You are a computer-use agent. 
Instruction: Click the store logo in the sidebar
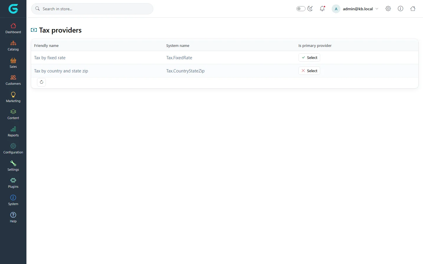(x=13, y=9)
